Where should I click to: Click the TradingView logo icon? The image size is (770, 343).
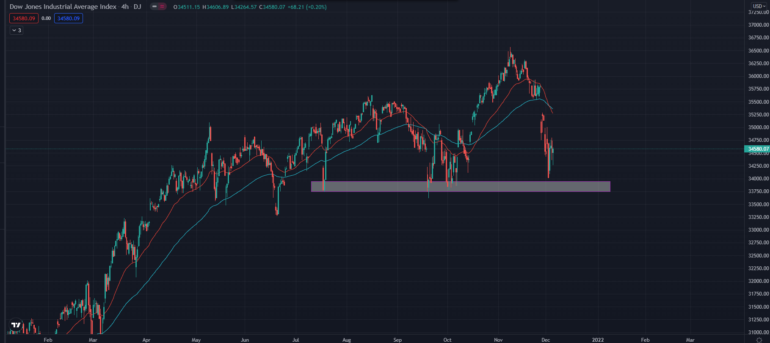16,325
